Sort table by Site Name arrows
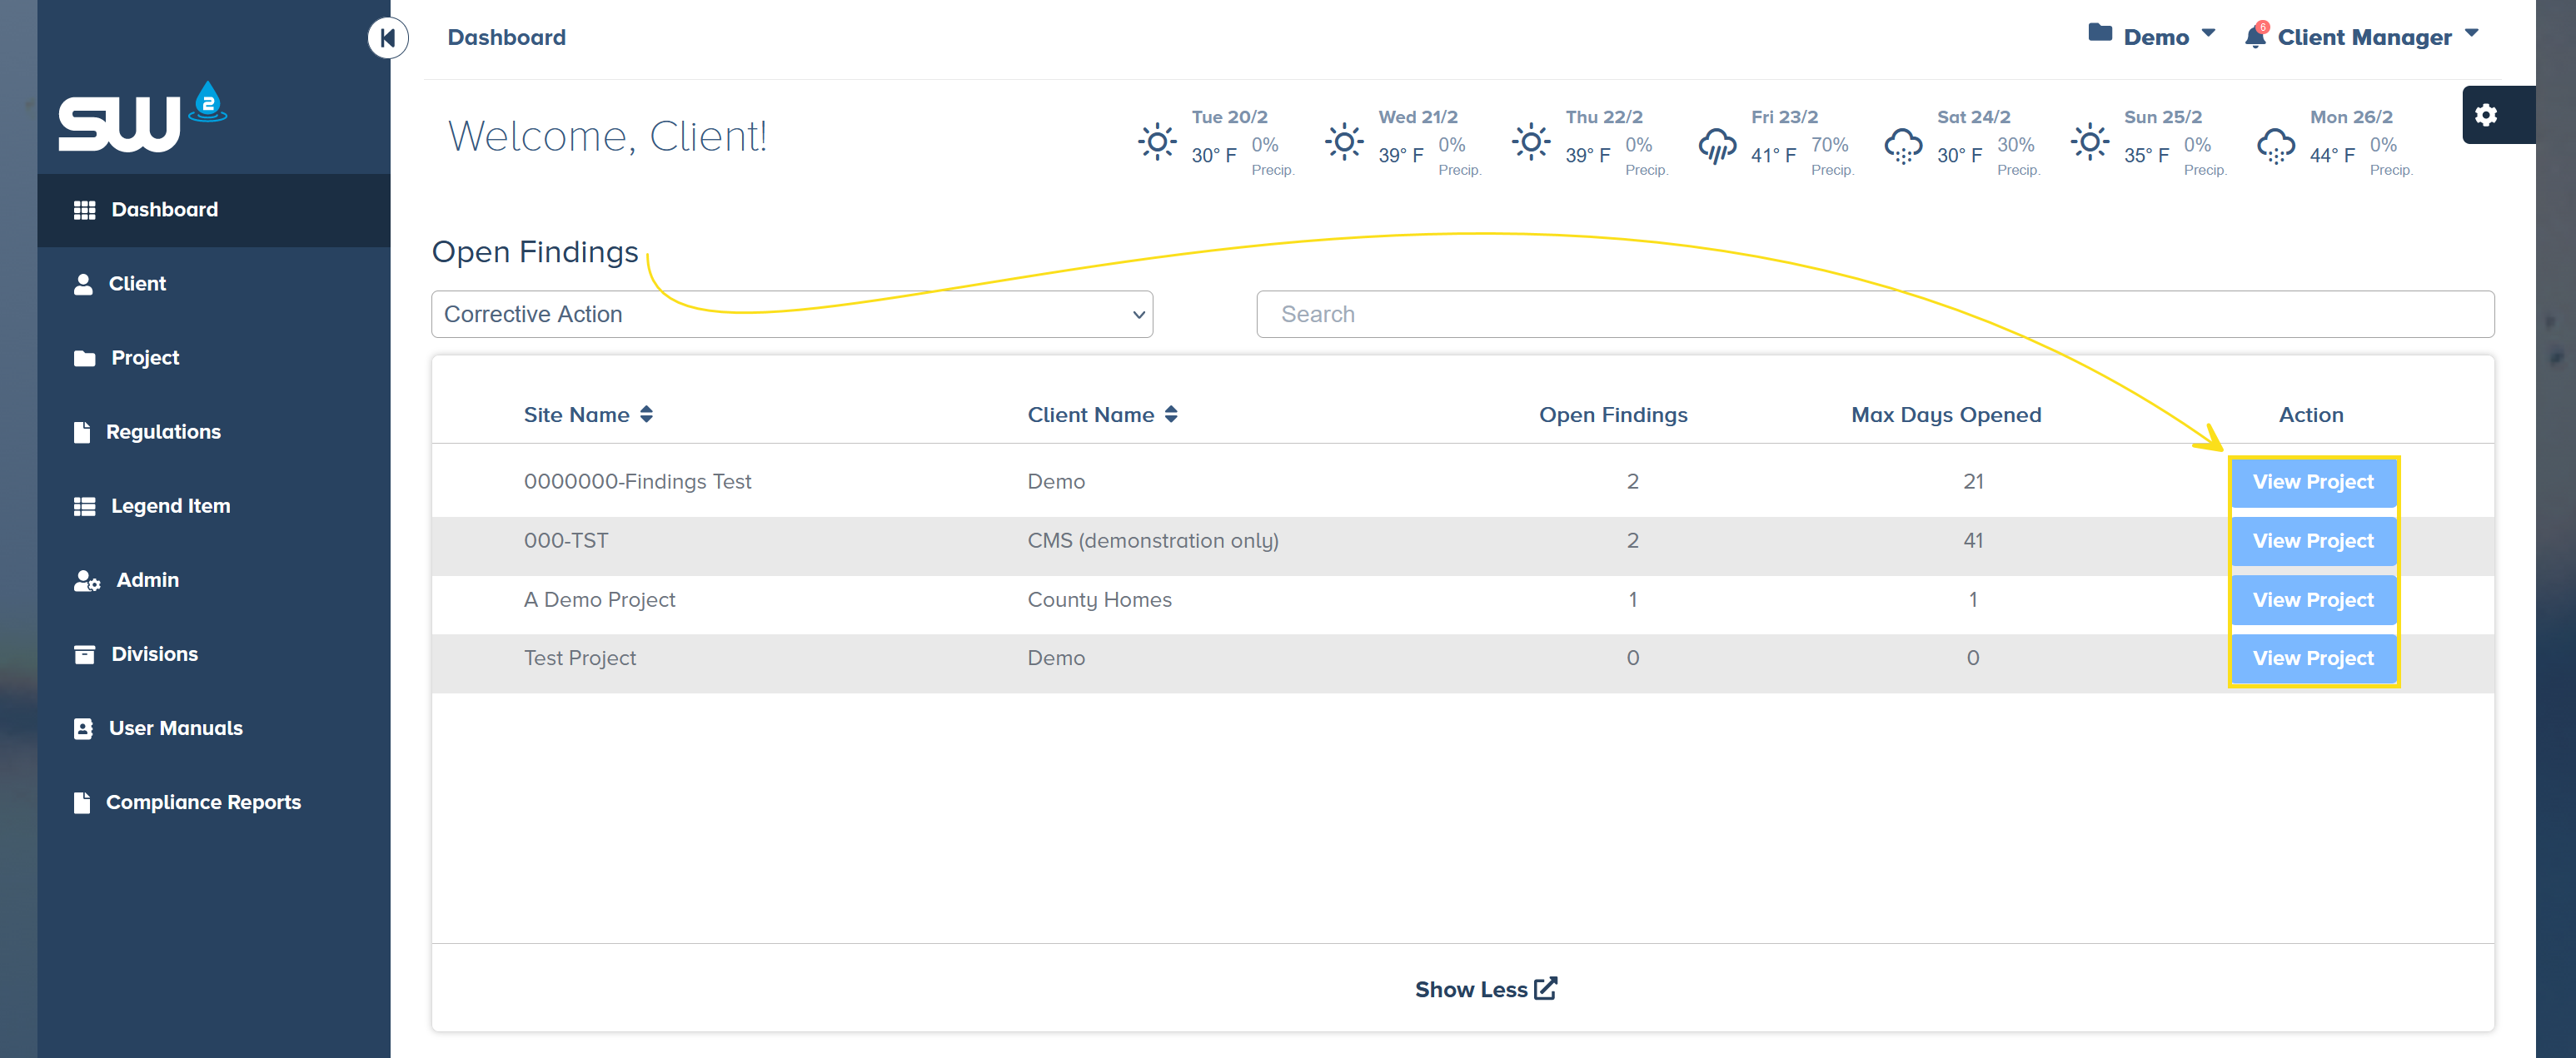This screenshot has height=1058, width=2576. [x=647, y=415]
